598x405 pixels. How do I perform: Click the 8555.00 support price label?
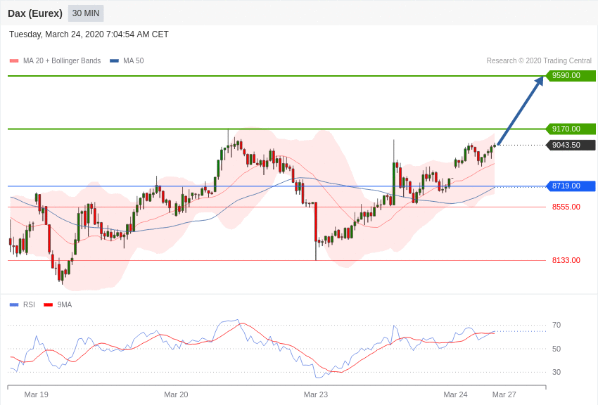pyautogui.click(x=566, y=207)
